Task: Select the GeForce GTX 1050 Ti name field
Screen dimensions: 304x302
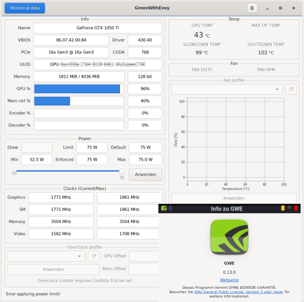Action: tap(98, 28)
